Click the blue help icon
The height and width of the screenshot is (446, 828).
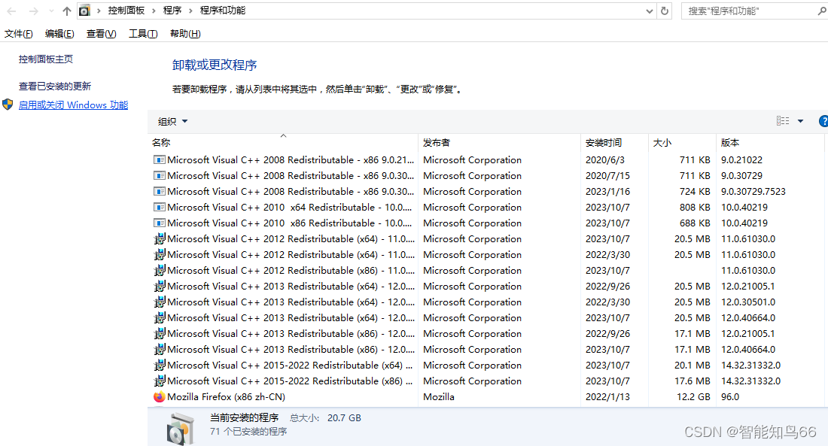click(x=823, y=121)
